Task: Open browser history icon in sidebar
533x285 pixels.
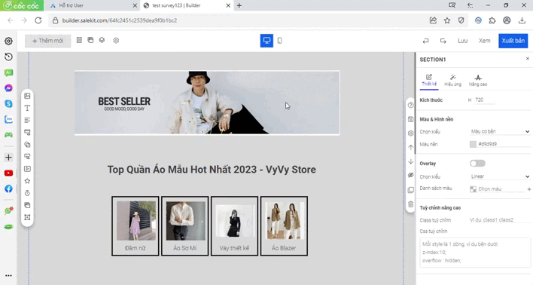Action: tap(8, 57)
